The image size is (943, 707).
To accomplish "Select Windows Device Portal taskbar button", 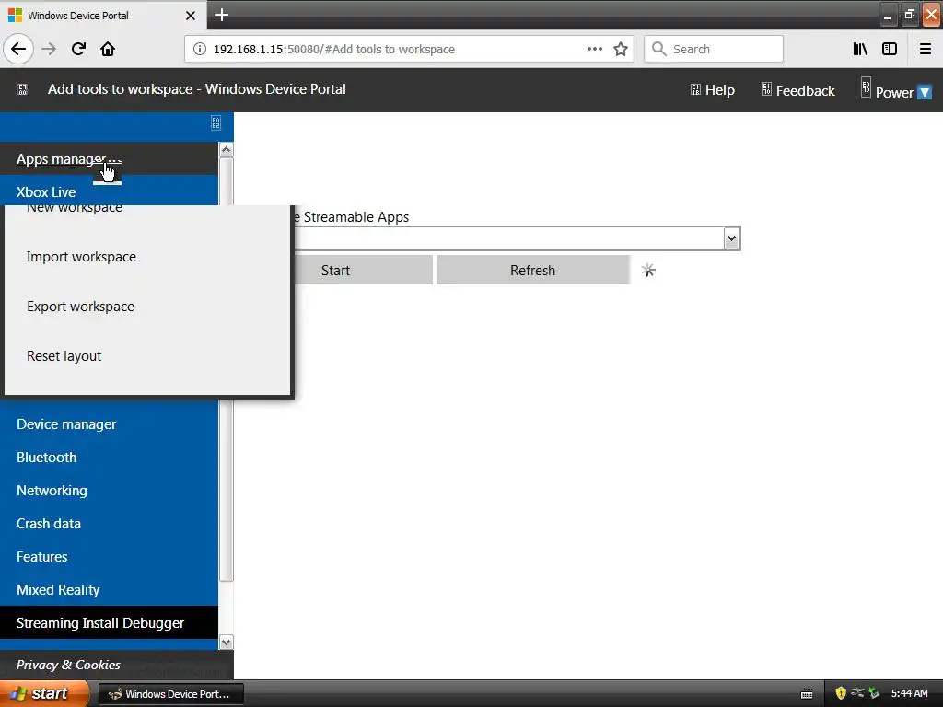I will pyautogui.click(x=170, y=694).
